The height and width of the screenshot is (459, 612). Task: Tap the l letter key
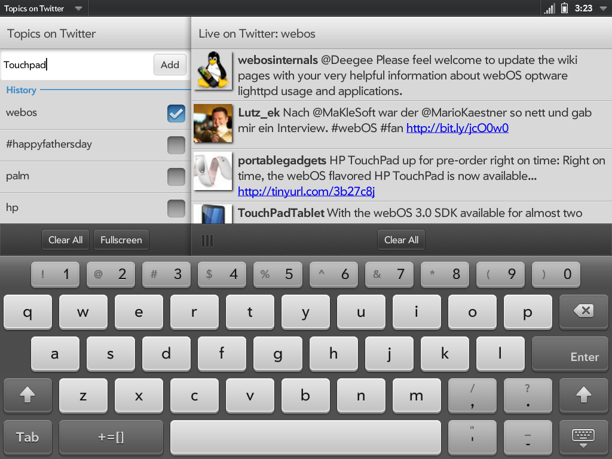click(x=500, y=354)
